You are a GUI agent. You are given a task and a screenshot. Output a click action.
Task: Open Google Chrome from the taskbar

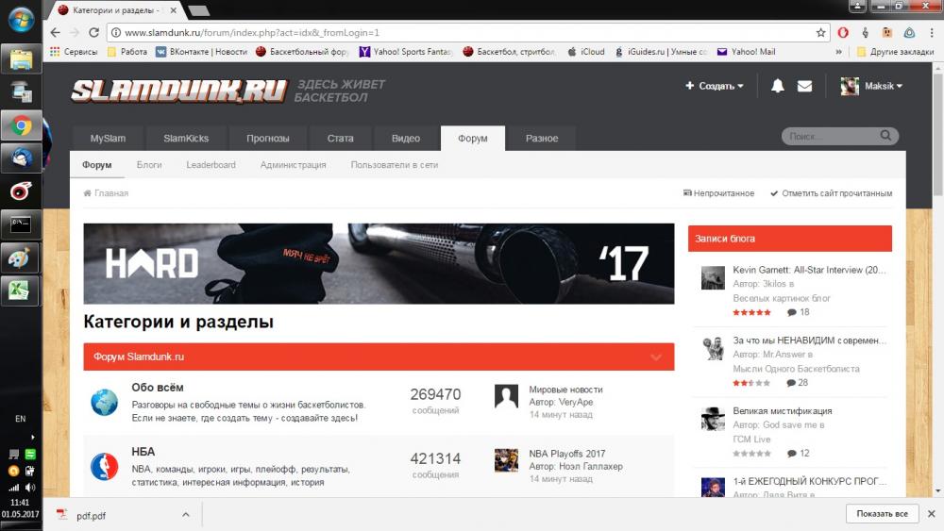[x=21, y=125]
